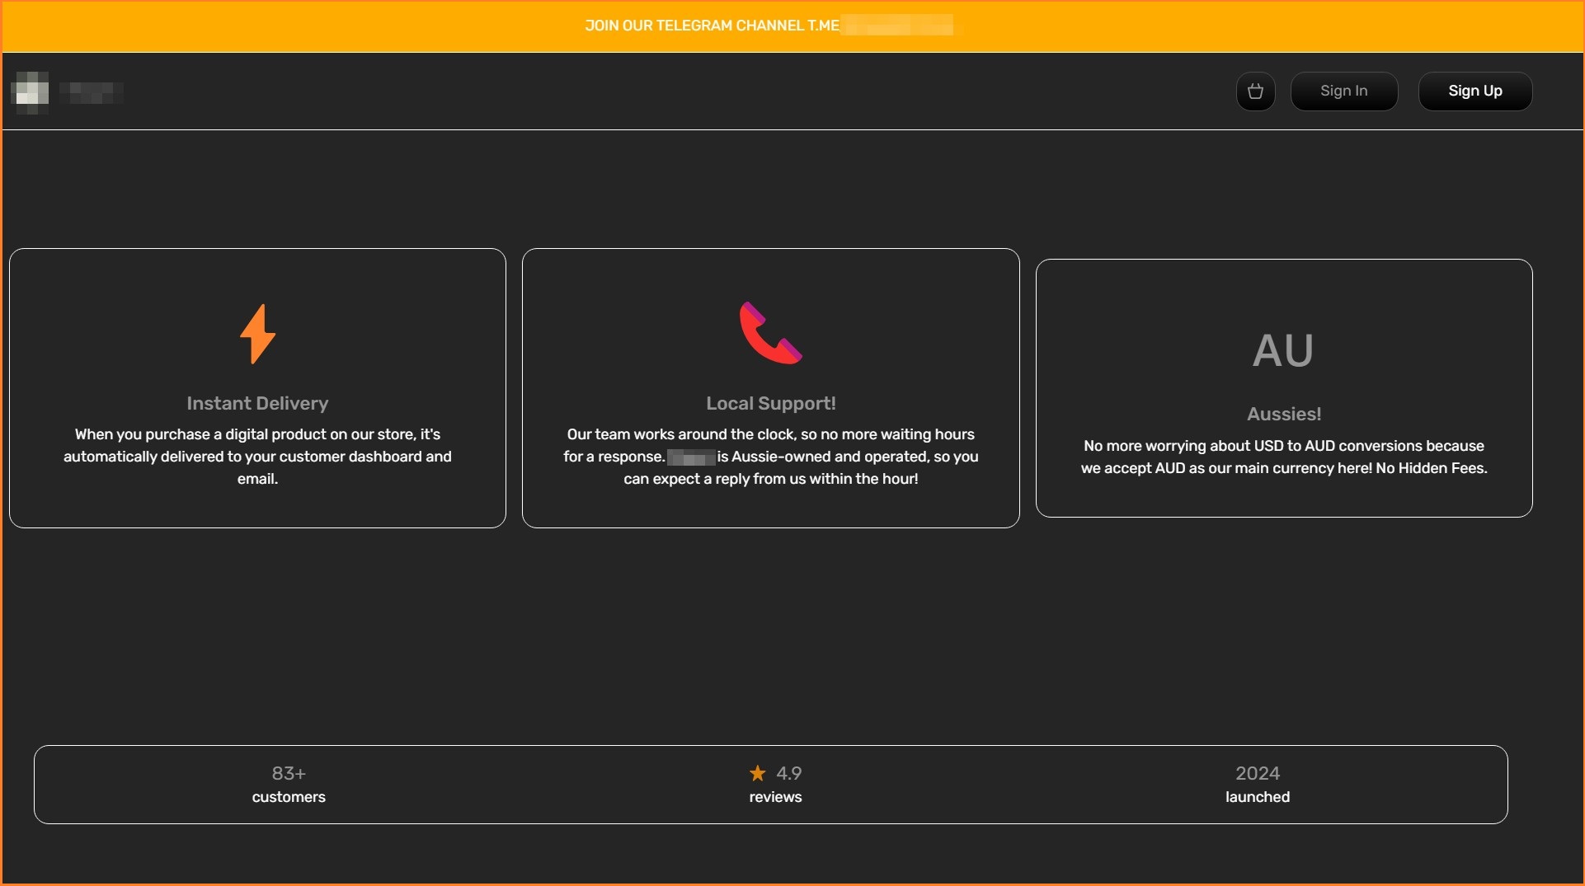Screen dimensions: 1585x886
Task: Click the 2024 launched statistic
Action: pyautogui.click(x=1257, y=784)
